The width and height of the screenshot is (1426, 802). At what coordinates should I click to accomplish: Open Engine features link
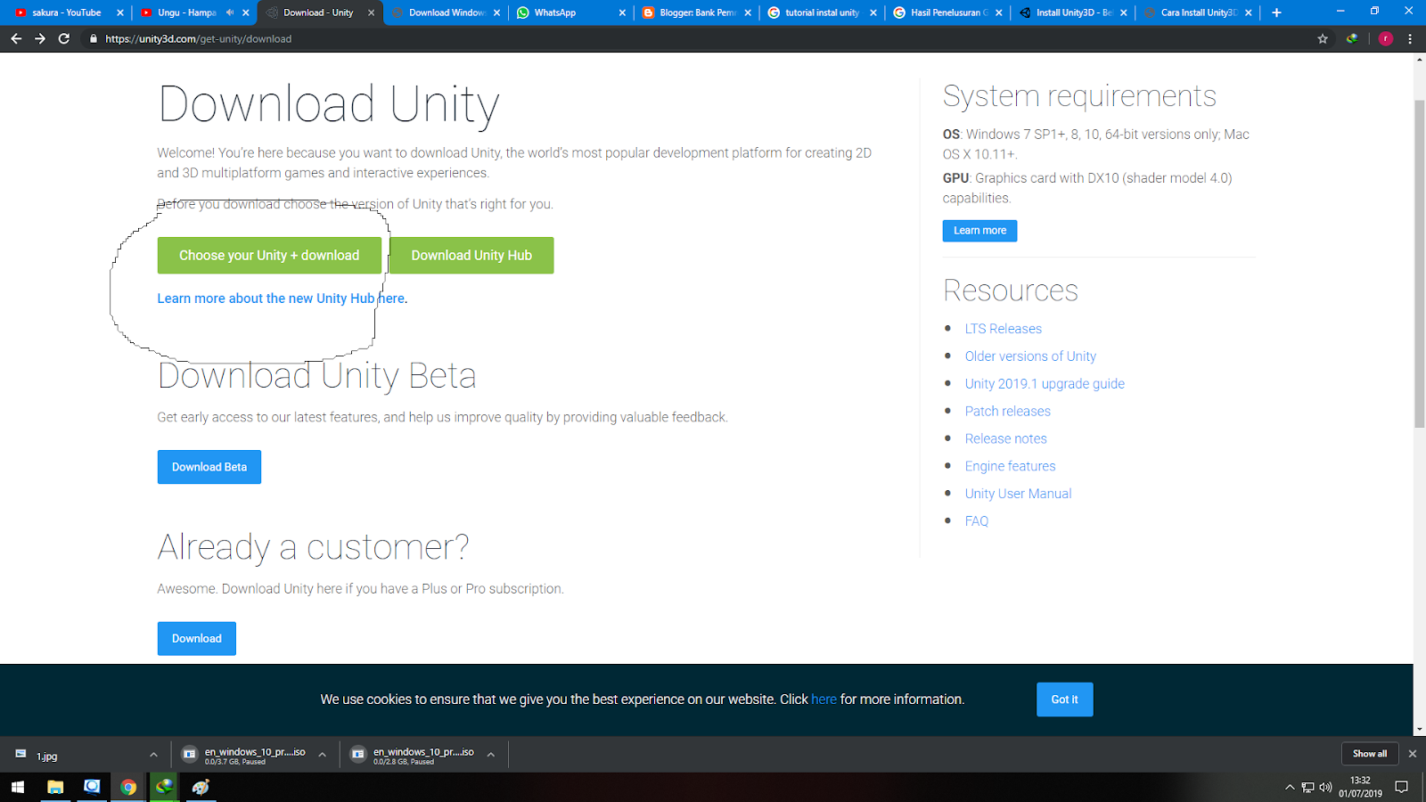(1010, 466)
